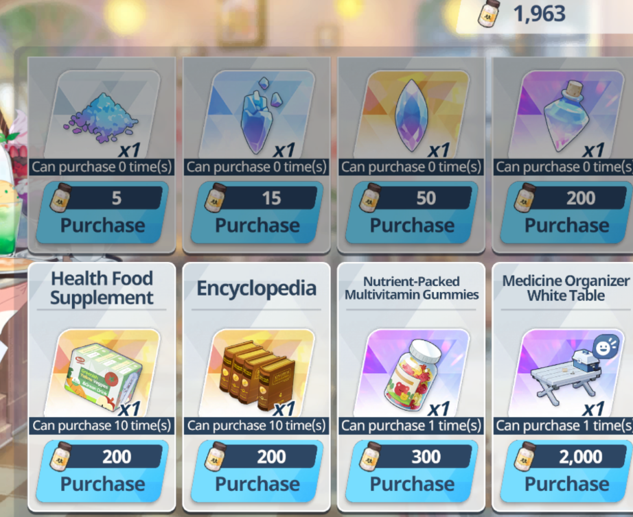
Task: Purchase the crystal shard for 15
Action: [x=257, y=213]
